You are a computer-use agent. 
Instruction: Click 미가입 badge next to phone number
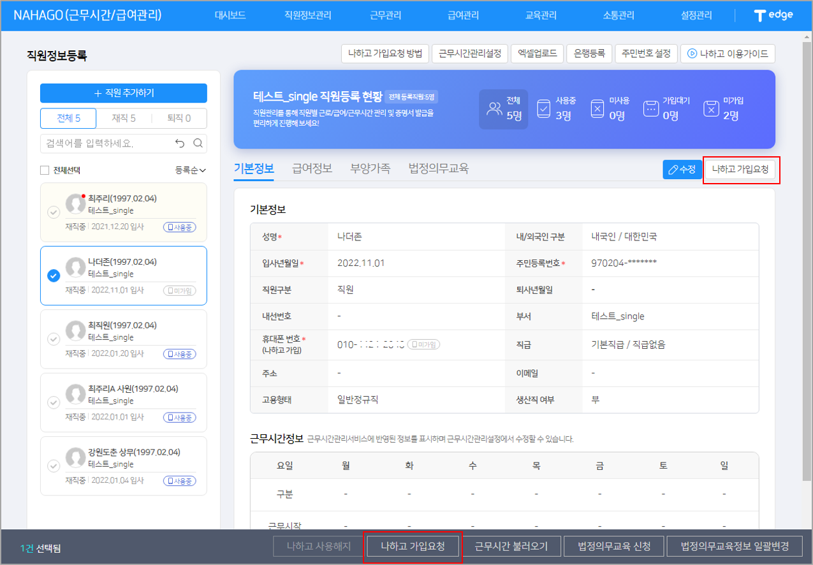(x=424, y=344)
